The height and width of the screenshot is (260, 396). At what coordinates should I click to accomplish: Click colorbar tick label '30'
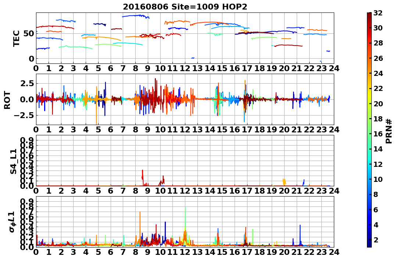[x=378, y=28]
